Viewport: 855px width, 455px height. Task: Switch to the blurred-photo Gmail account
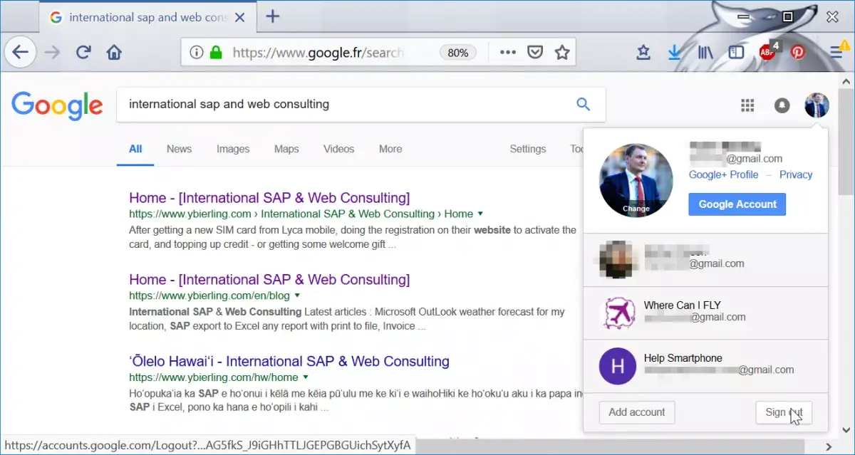705,260
